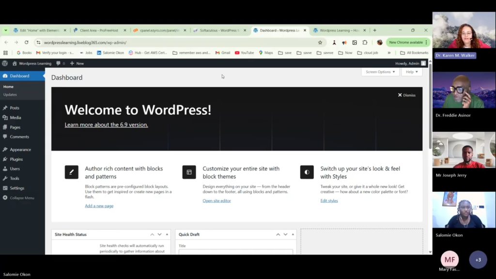The height and width of the screenshot is (279, 496).
Task: Expand the Help dropdown tab
Action: coord(412,72)
